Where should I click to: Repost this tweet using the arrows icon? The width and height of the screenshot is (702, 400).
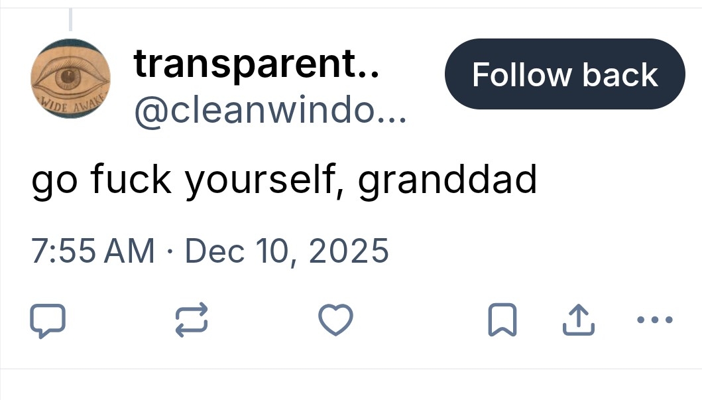point(192,320)
